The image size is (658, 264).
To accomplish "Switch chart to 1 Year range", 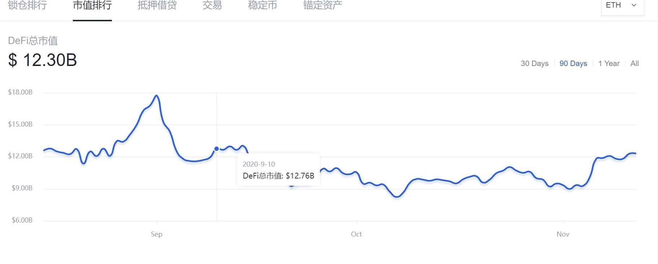I will point(609,63).
